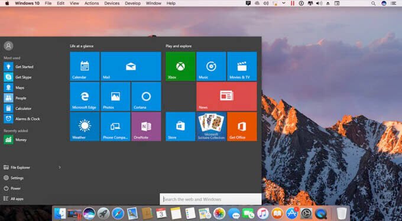
Task: Open the Window menu
Action: (x=153, y=4)
